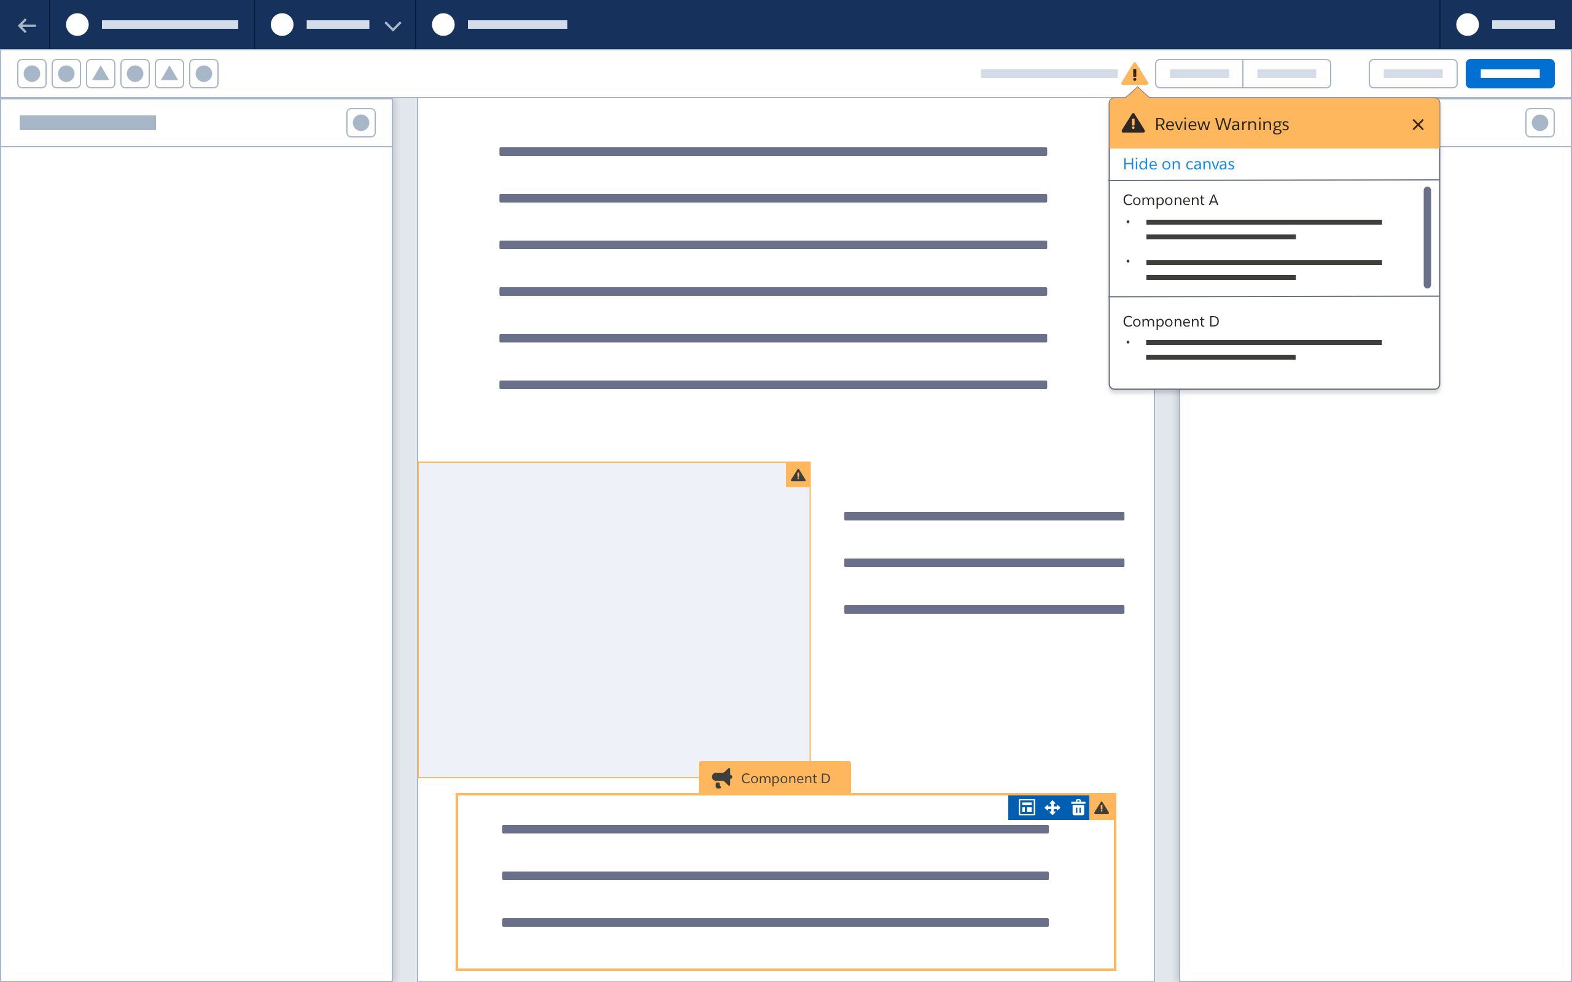
Task: Select the move handle on Component D
Action: coord(1053,807)
